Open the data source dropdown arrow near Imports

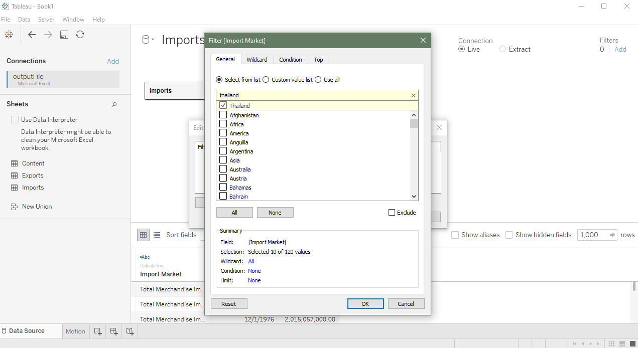click(153, 40)
